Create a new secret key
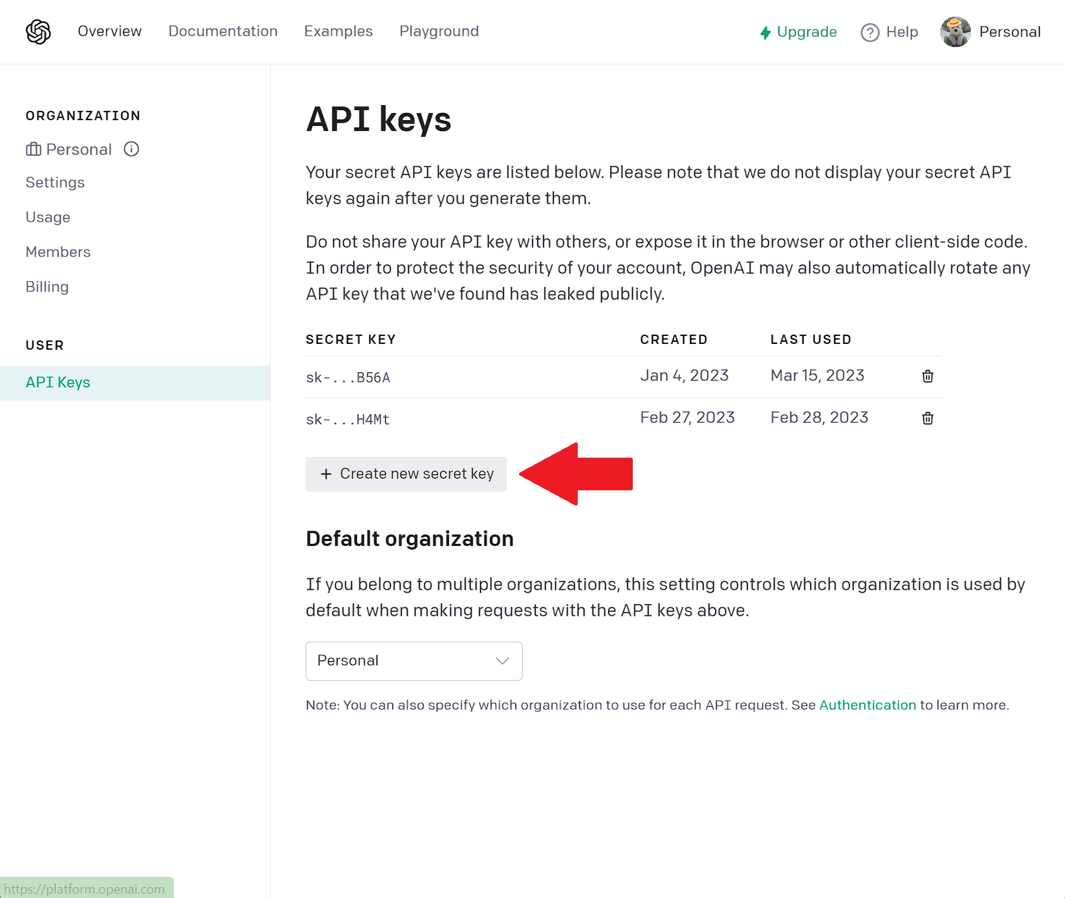This screenshot has height=898, width=1065. (406, 474)
